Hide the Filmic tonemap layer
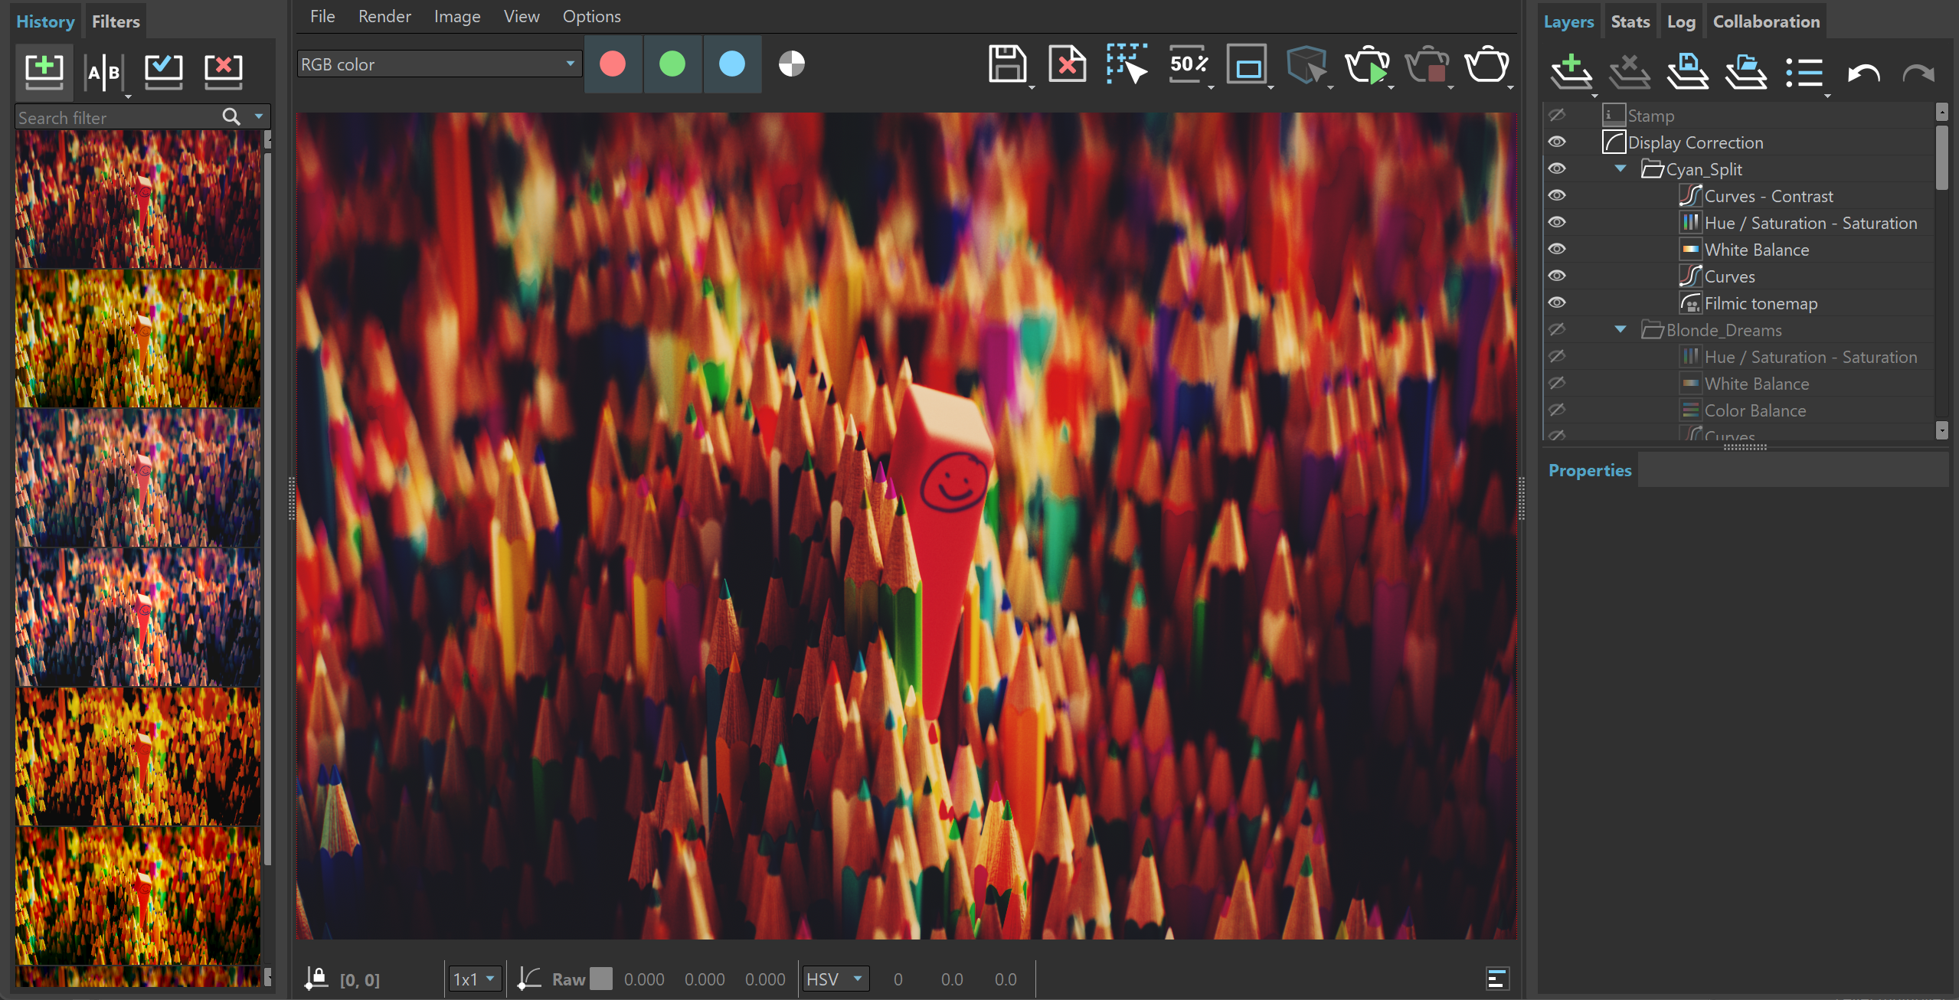The width and height of the screenshot is (1959, 1000). [x=1557, y=302]
